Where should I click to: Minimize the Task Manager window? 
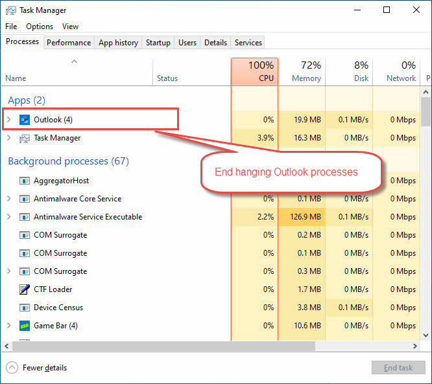(x=357, y=10)
